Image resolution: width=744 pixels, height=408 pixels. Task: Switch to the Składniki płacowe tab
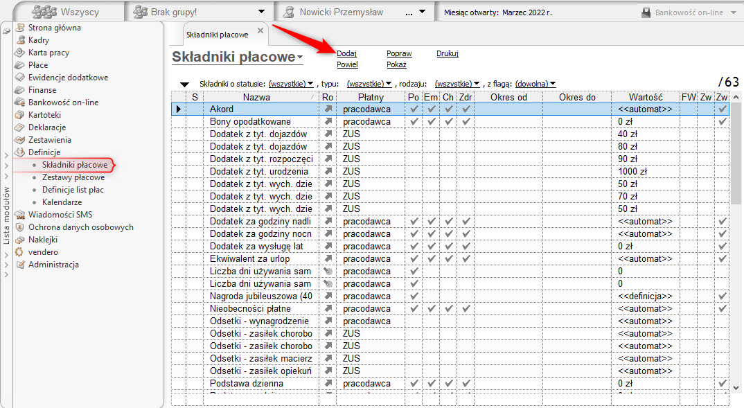[218, 35]
